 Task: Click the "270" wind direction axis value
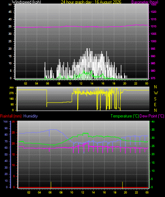coord(12,93)
